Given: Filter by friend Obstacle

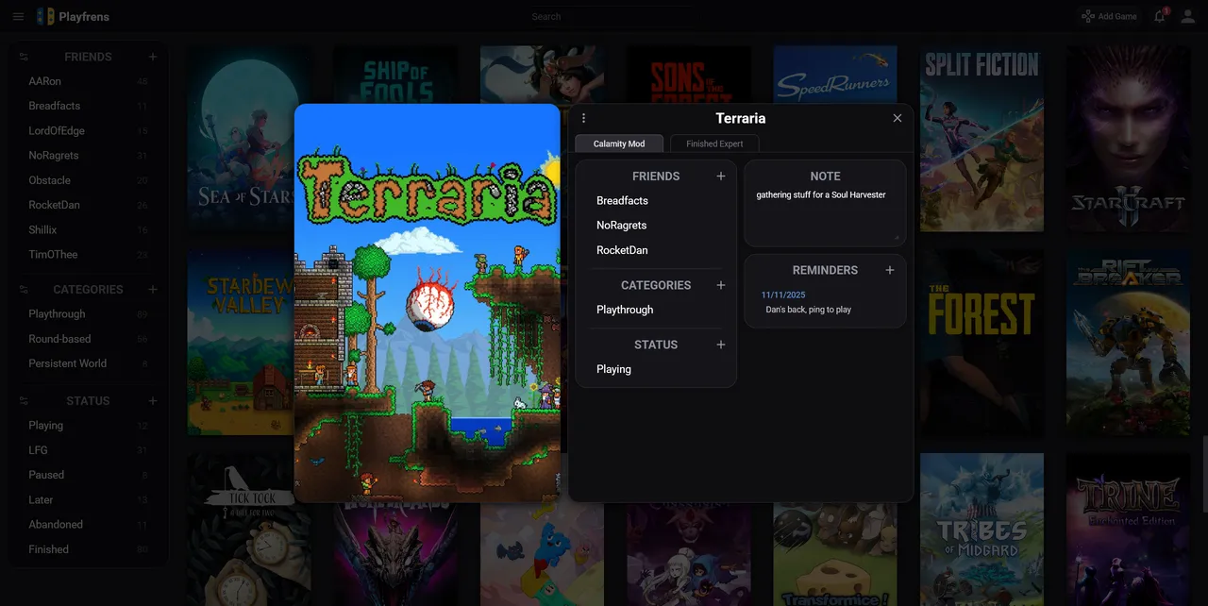Looking at the screenshot, I should (88, 180).
